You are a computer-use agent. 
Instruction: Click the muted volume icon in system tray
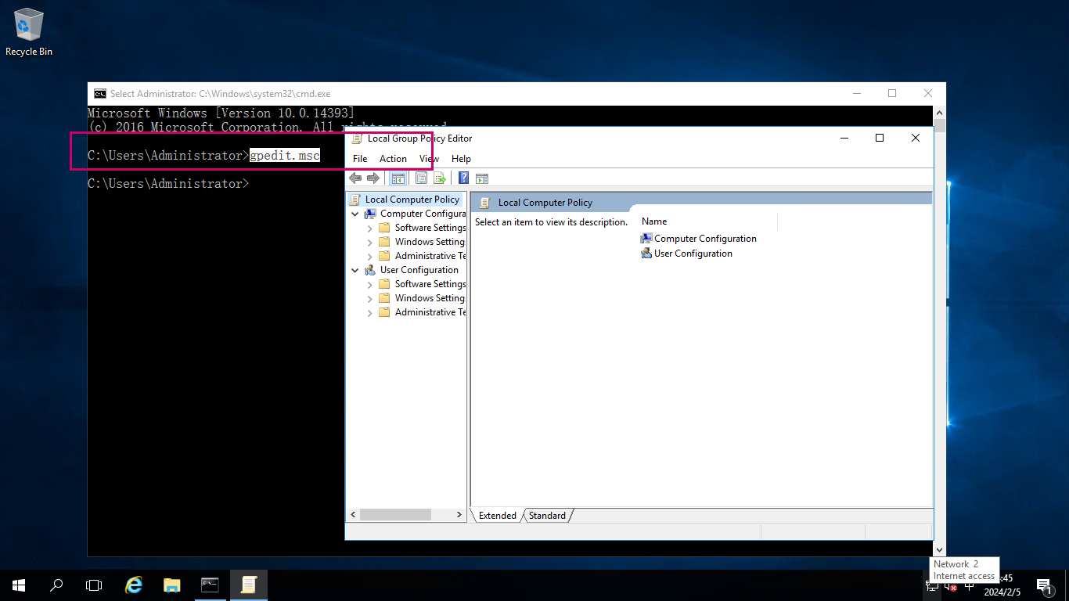(951, 587)
